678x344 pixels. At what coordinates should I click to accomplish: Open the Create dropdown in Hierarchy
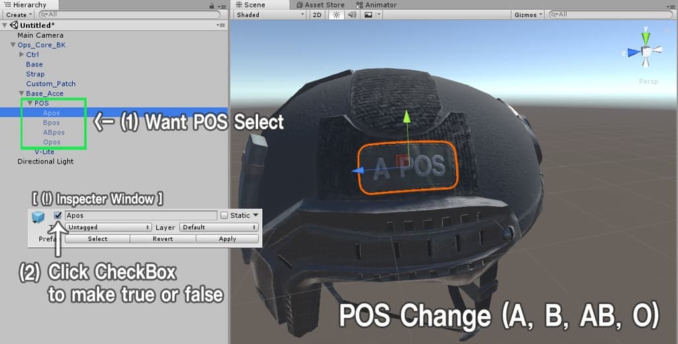(19, 15)
